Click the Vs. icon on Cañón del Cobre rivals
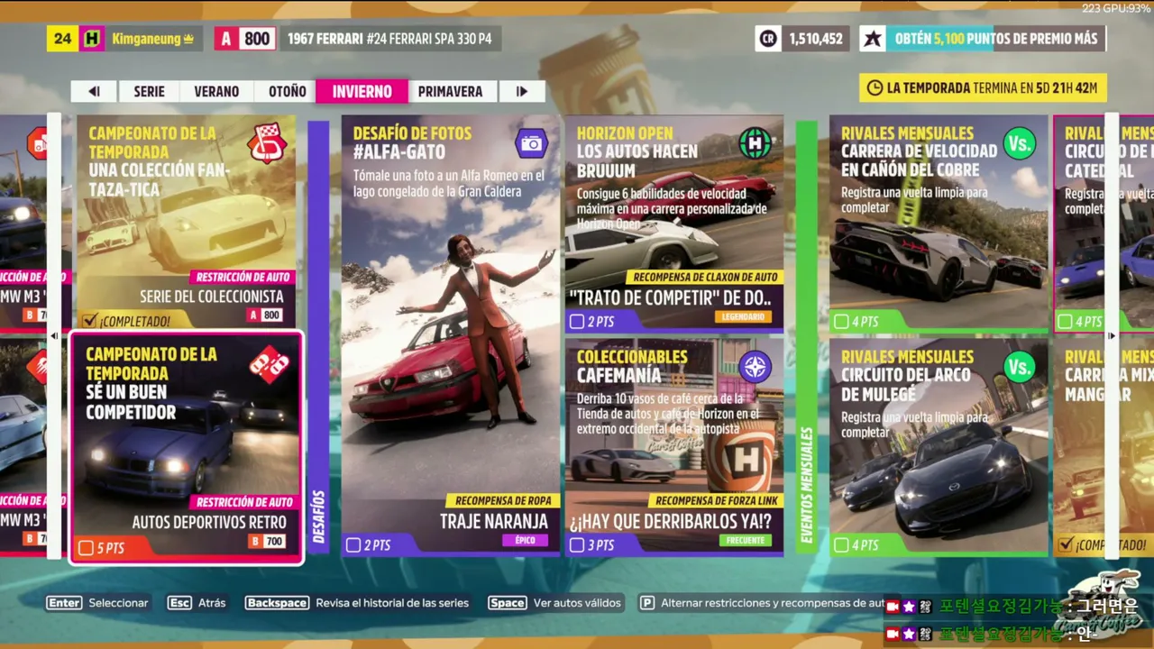The image size is (1154, 649). tap(1020, 143)
